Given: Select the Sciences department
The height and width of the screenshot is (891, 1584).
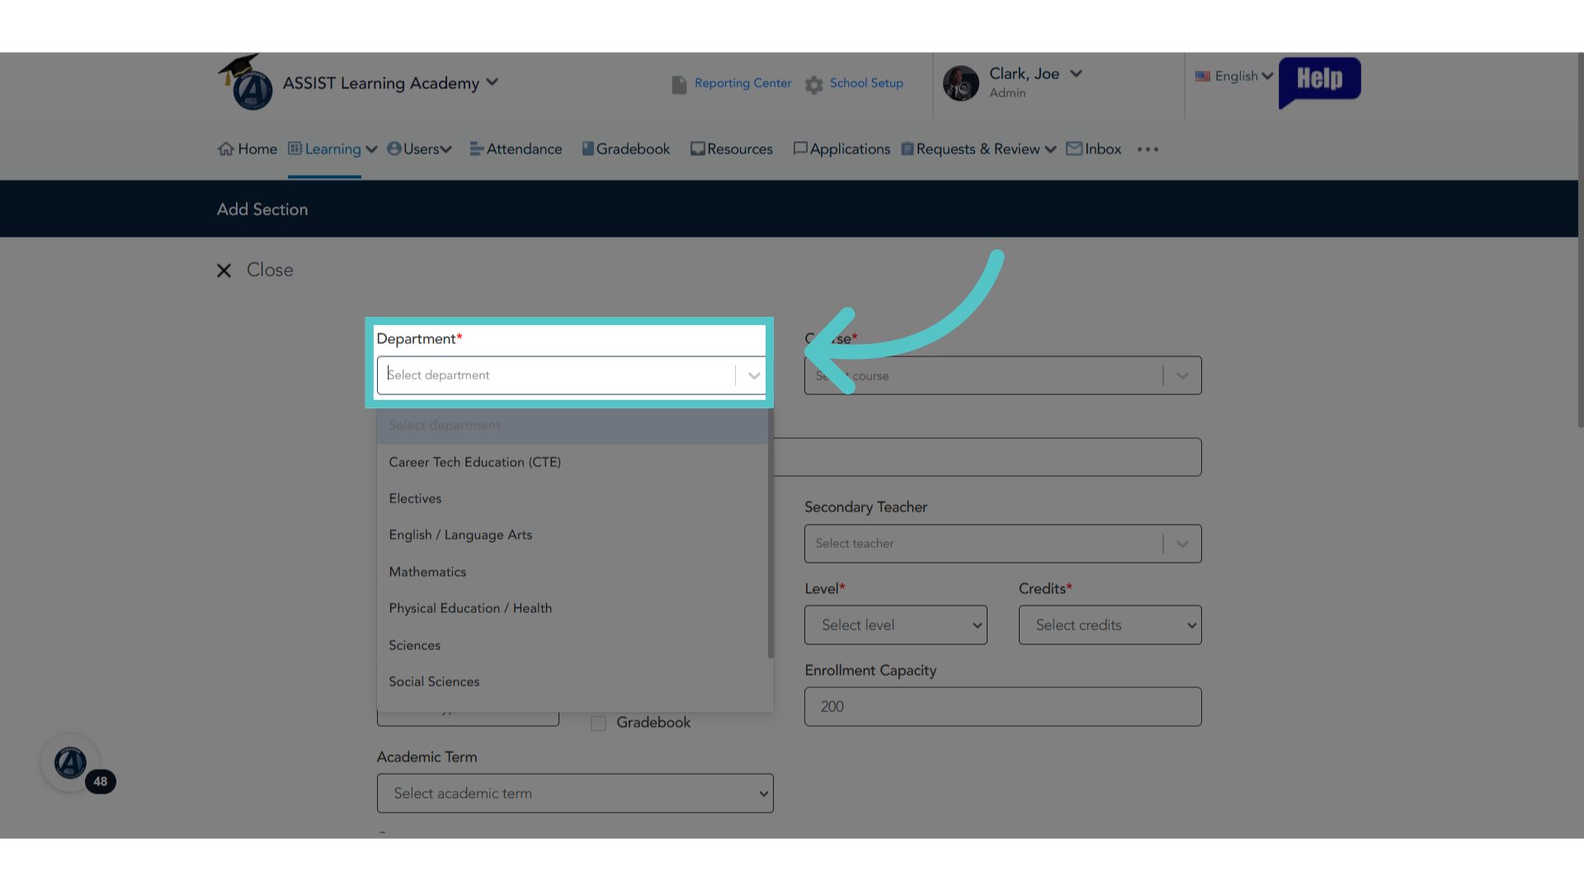Looking at the screenshot, I should point(573,645).
